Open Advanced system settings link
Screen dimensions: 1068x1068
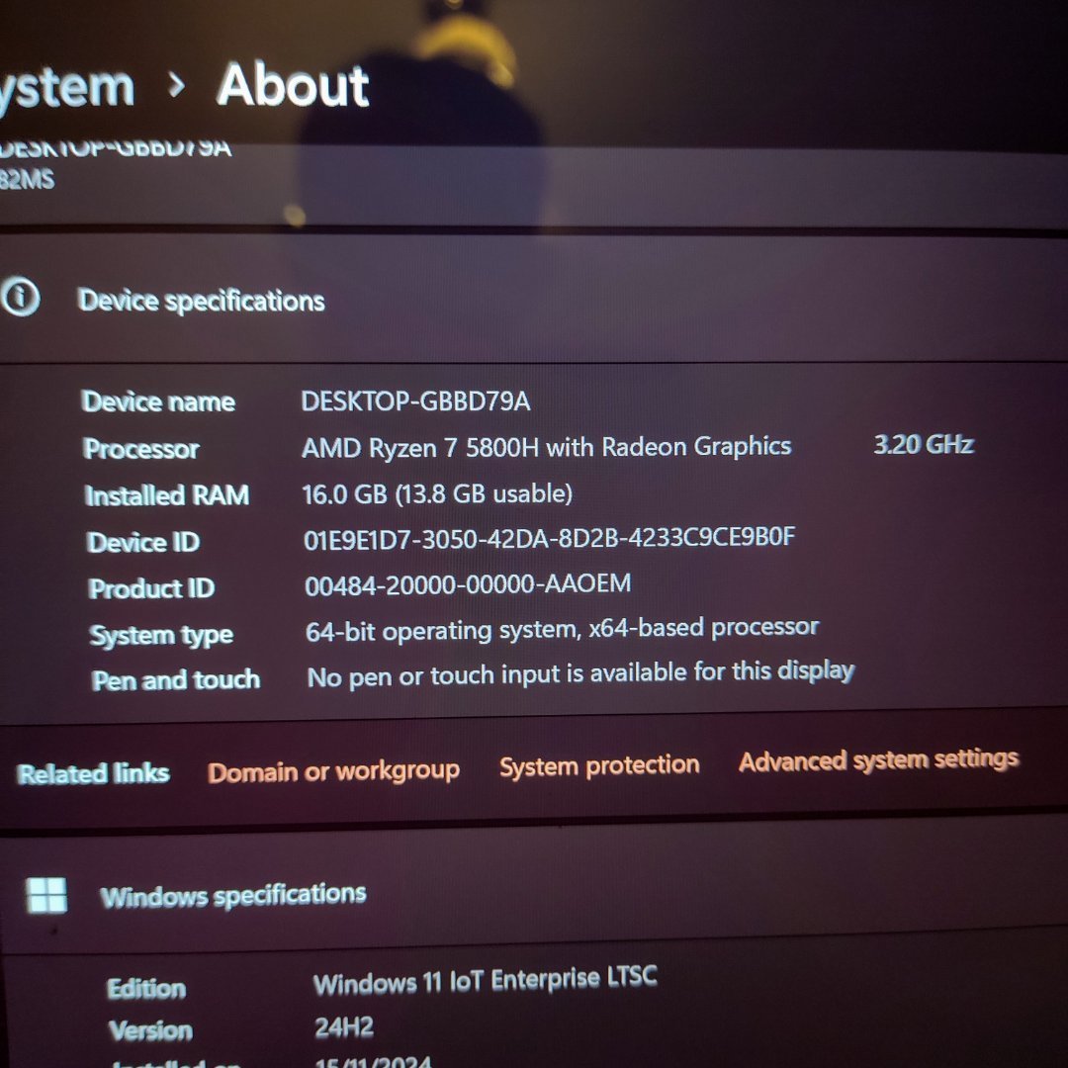pyautogui.click(x=879, y=759)
